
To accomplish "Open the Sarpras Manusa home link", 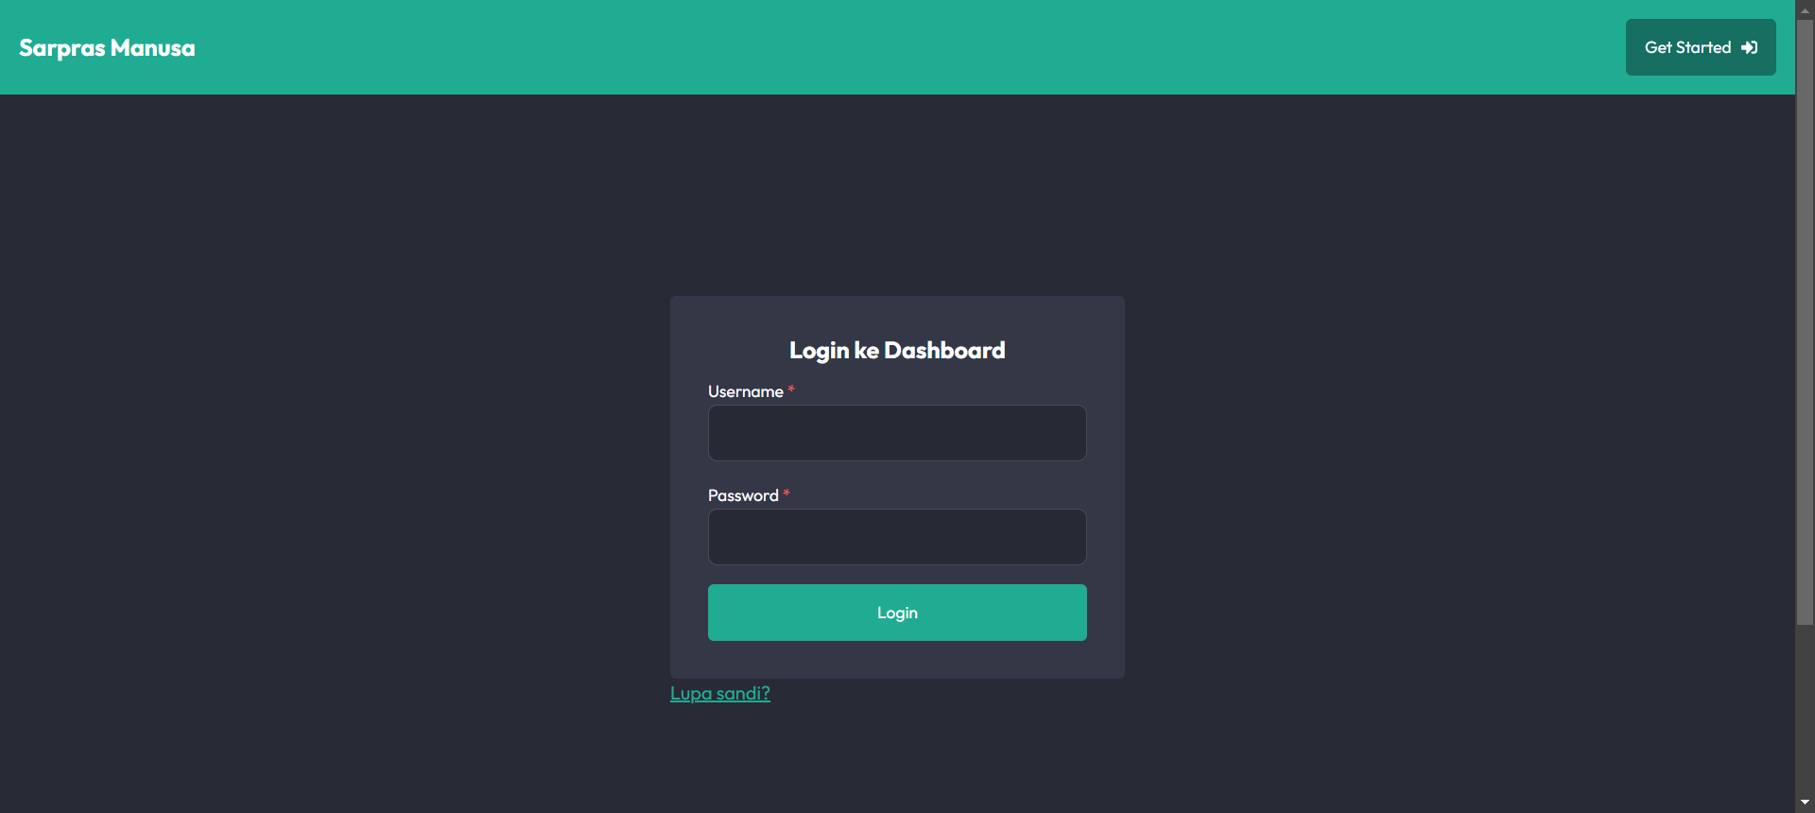I will click(107, 48).
